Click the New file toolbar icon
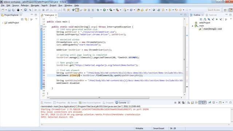The image size is (233, 131). click(3, 10)
